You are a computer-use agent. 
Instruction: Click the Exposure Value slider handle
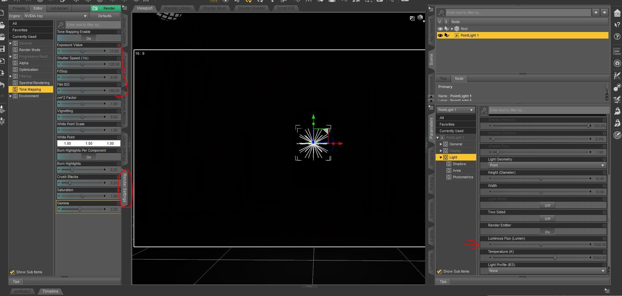tap(82, 51)
